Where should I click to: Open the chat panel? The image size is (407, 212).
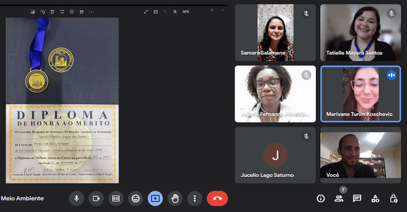[x=357, y=198]
